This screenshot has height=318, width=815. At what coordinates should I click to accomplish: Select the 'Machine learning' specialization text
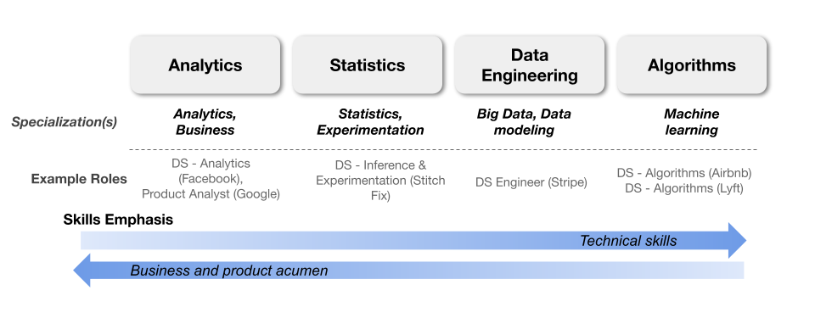[x=692, y=121]
